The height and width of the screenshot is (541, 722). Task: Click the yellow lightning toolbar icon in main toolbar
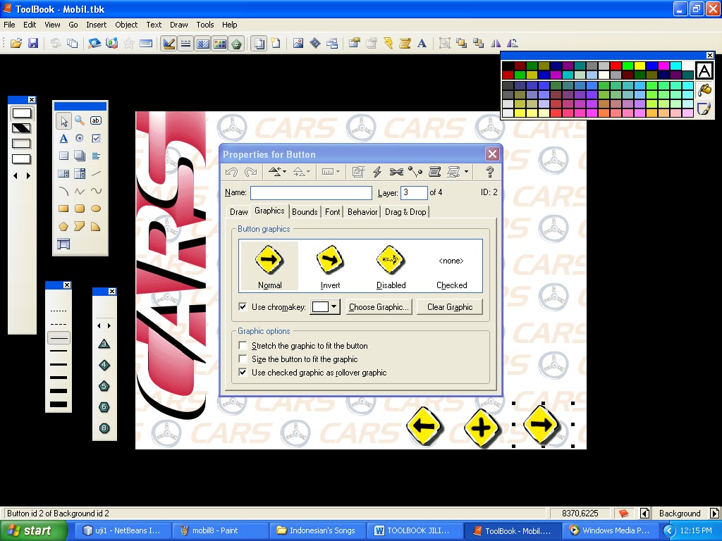pyautogui.click(x=388, y=43)
